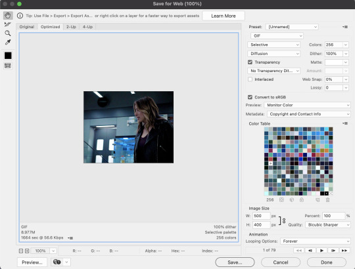The height and width of the screenshot is (269, 355).
Task: Click the Preview... button
Action: pyautogui.click(x=32, y=262)
